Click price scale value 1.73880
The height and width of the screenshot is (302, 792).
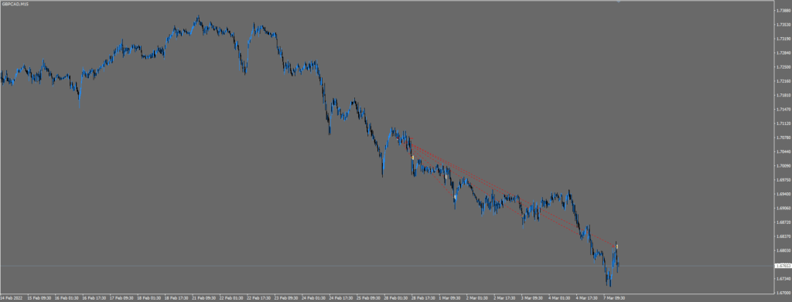(784, 10)
